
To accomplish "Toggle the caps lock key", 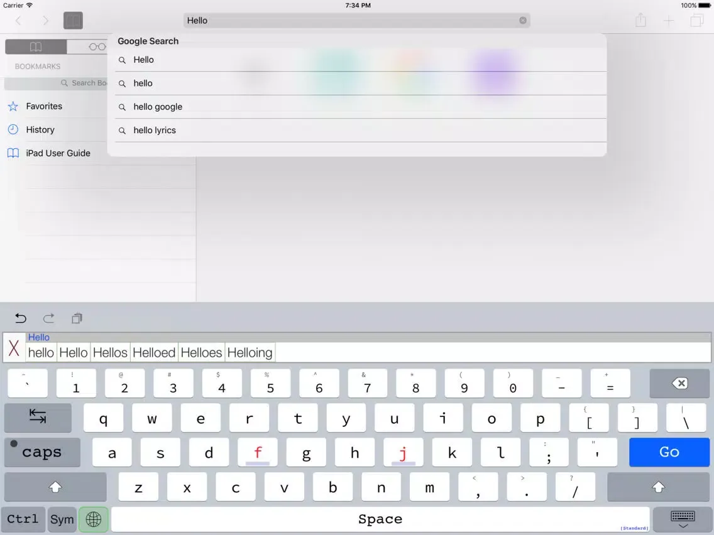I will coord(42,452).
